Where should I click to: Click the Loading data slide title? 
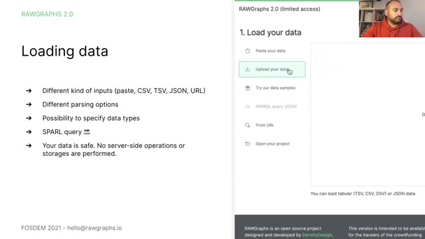[x=65, y=51]
